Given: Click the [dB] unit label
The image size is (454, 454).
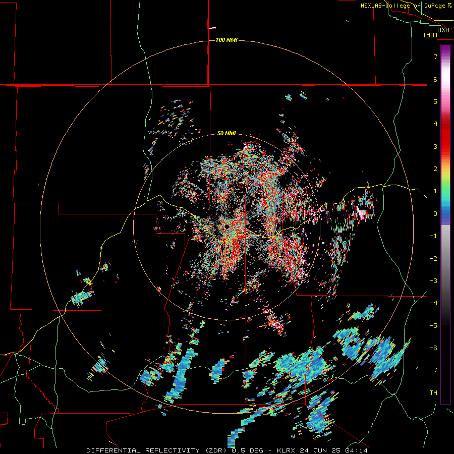Looking at the screenshot, I should (x=431, y=35).
